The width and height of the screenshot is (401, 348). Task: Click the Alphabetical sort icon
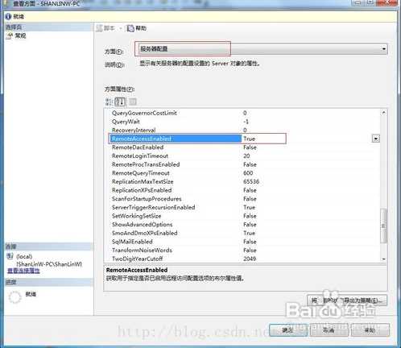point(120,101)
